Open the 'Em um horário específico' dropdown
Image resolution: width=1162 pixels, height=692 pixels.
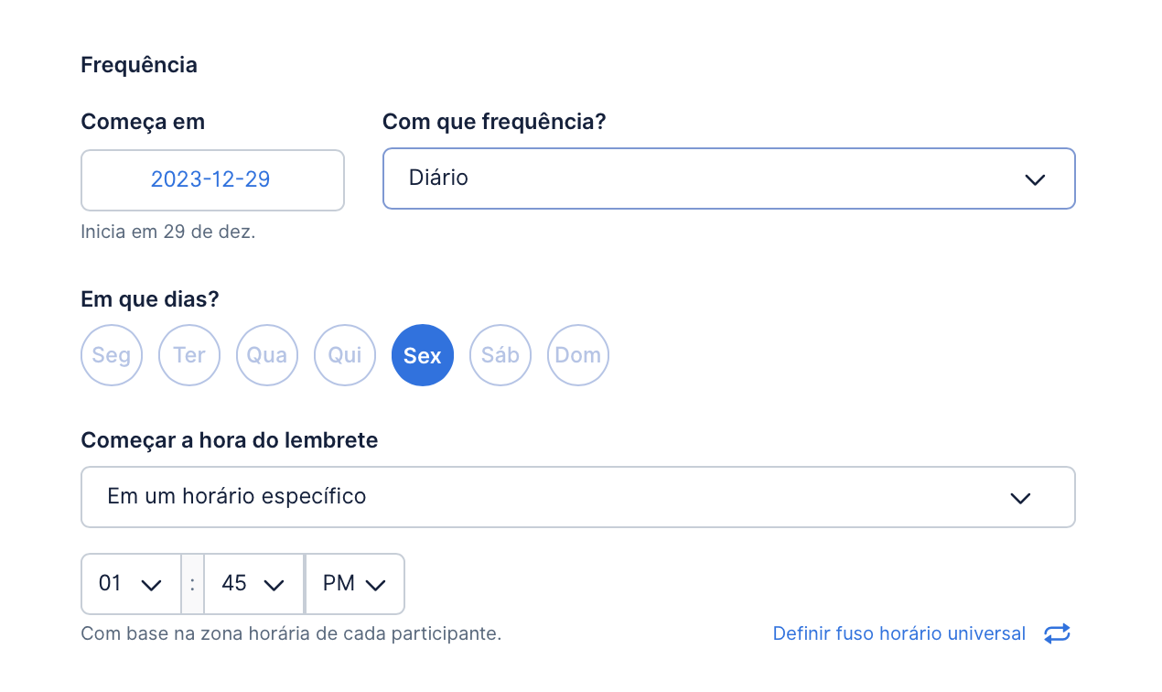[x=578, y=497]
